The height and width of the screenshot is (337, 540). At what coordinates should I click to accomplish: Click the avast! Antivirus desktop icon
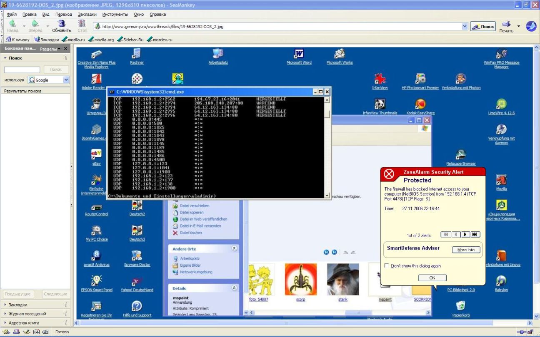click(96, 258)
